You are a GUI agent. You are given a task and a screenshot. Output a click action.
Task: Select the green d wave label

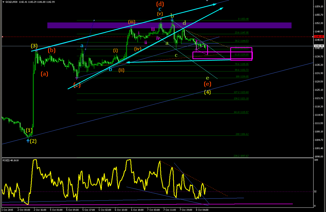(x=184, y=23)
